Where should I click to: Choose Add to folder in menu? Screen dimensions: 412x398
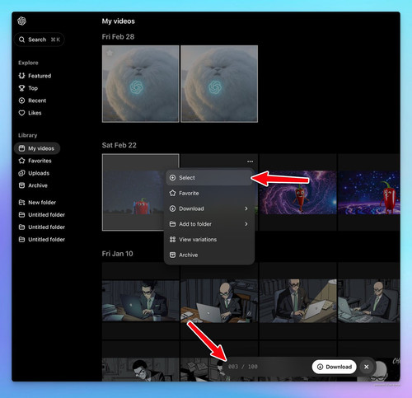coord(209,224)
